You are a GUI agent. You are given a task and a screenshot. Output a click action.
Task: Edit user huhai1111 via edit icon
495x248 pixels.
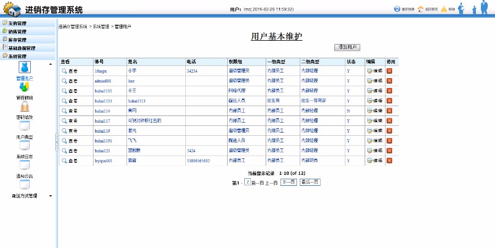tap(370, 91)
